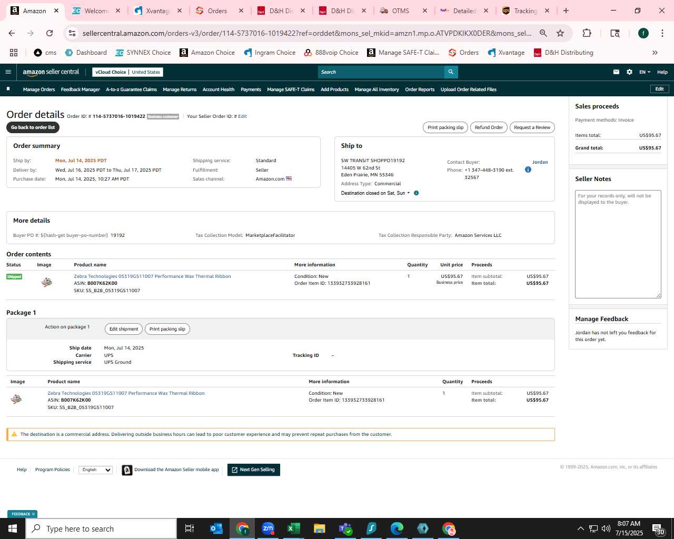This screenshot has width=674, height=539.
Task: Show more bookmarks with the chevron
Action: [x=655, y=53]
